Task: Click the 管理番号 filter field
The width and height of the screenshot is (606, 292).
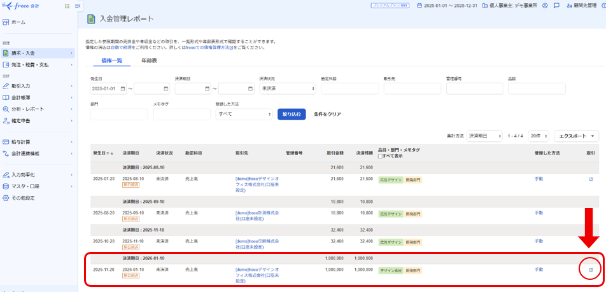Action: 475,88
